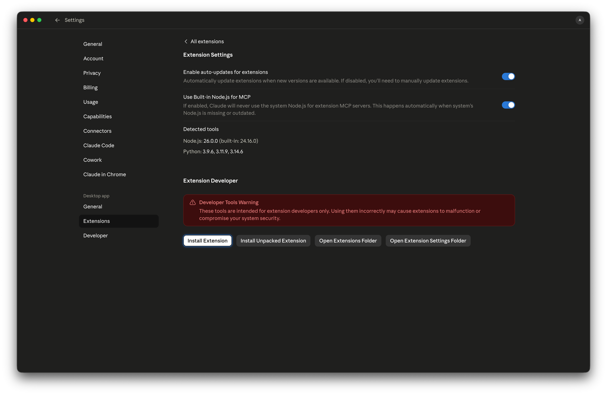Click the chevron left of All extensions
The height and width of the screenshot is (395, 607).
click(x=186, y=41)
